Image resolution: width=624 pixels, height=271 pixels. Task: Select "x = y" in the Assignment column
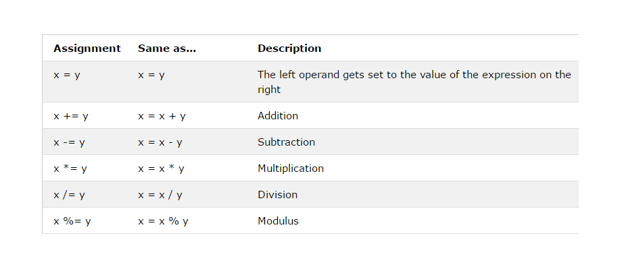tap(67, 75)
